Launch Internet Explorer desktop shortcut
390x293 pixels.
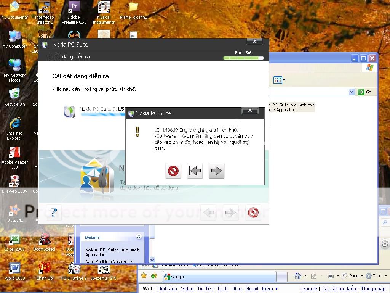[x=14, y=128]
